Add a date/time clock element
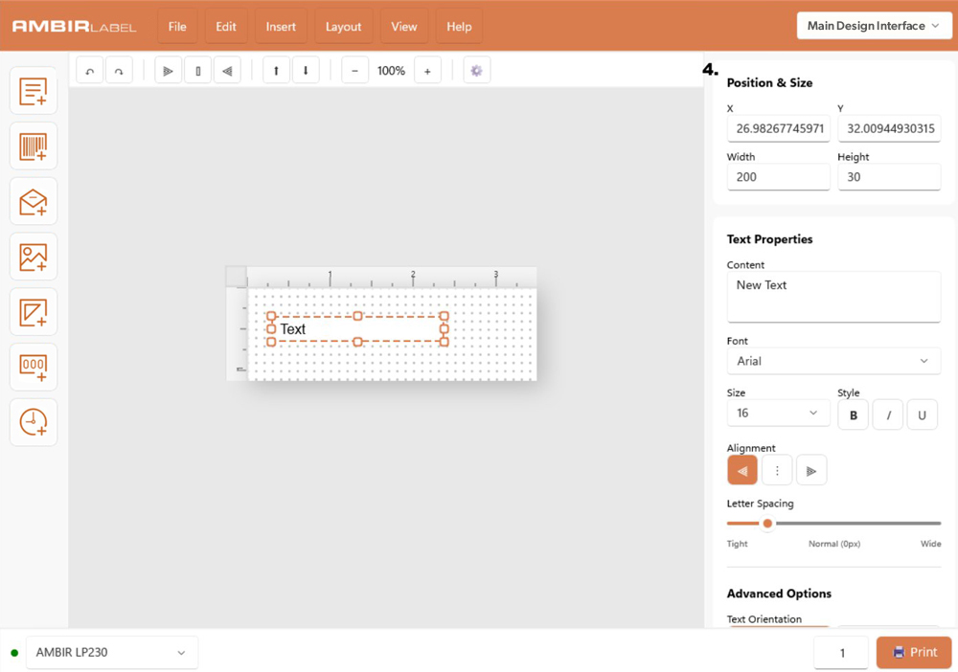 pos(34,422)
